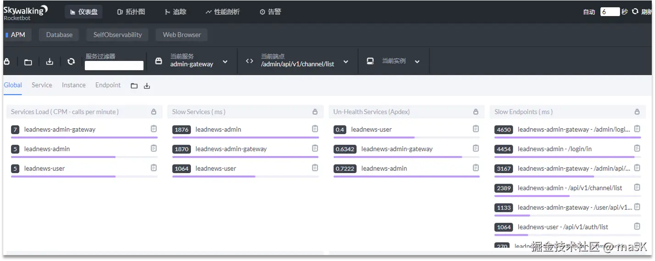
Task: Click leadnews-admin - /login/in endpoint text
Action: (x=555, y=149)
